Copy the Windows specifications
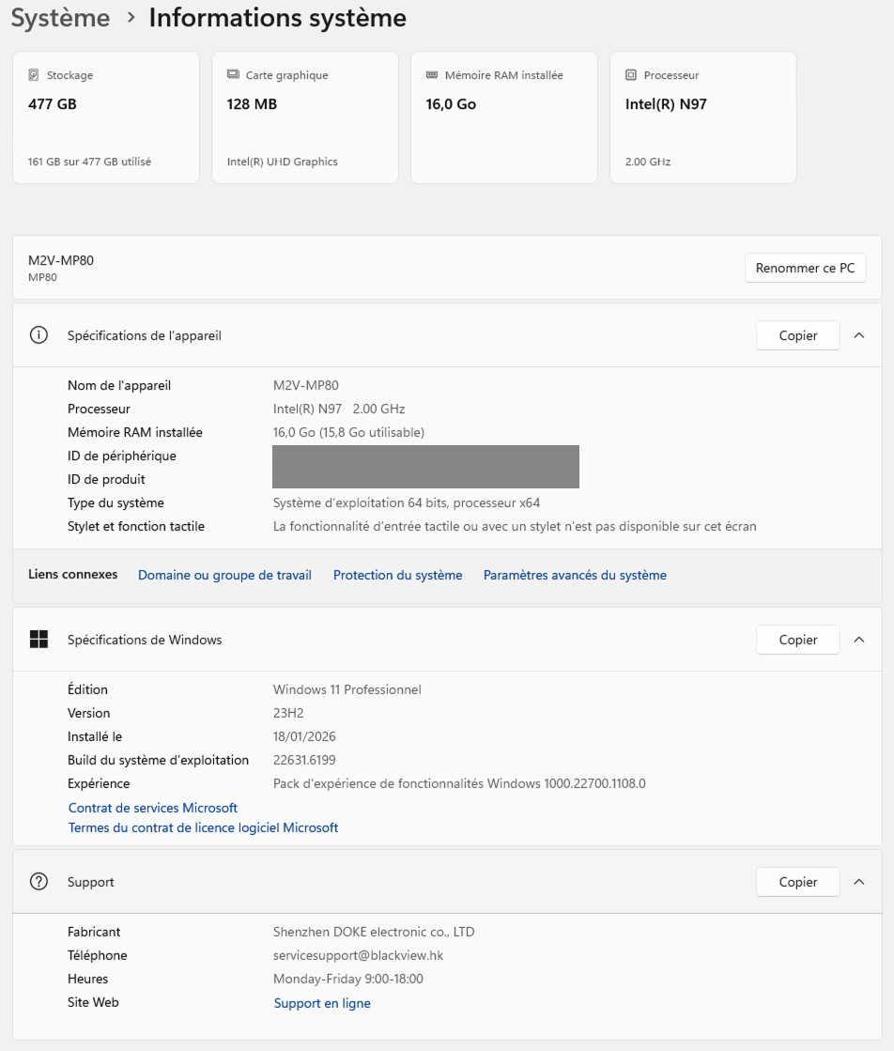The width and height of the screenshot is (894, 1051). [x=797, y=640]
